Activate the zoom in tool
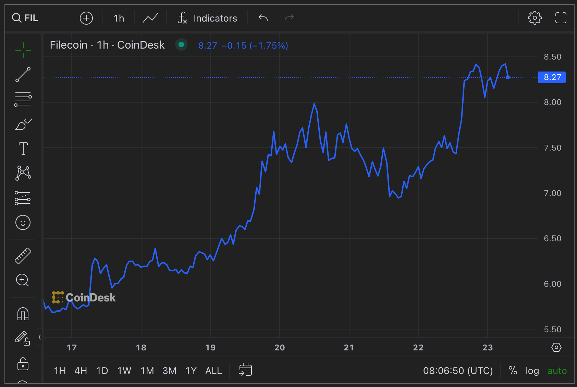577x387 pixels. 23,280
